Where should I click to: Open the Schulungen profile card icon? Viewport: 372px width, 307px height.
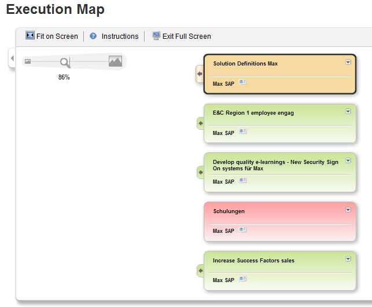pos(243,230)
